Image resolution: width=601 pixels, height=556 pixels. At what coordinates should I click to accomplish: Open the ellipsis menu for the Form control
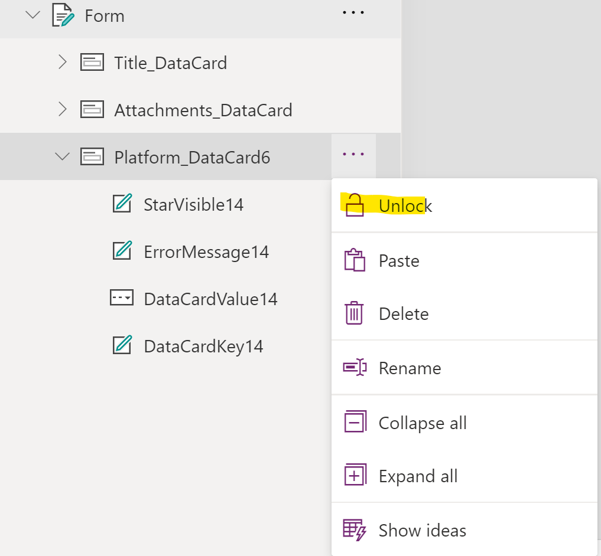(353, 13)
